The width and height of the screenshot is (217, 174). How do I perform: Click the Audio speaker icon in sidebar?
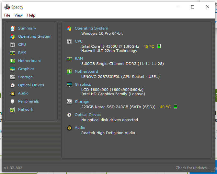pyautogui.click(x=13, y=93)
